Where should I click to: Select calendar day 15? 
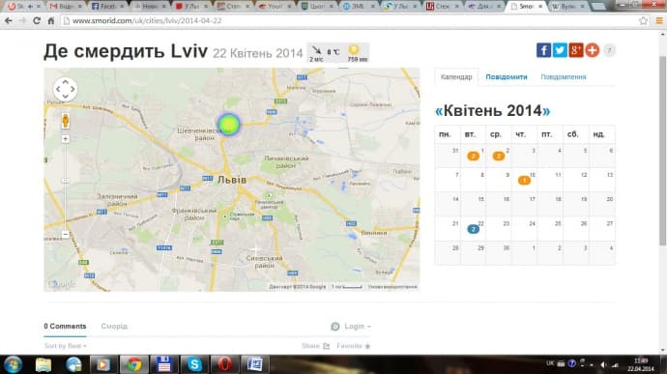[473, 204]
